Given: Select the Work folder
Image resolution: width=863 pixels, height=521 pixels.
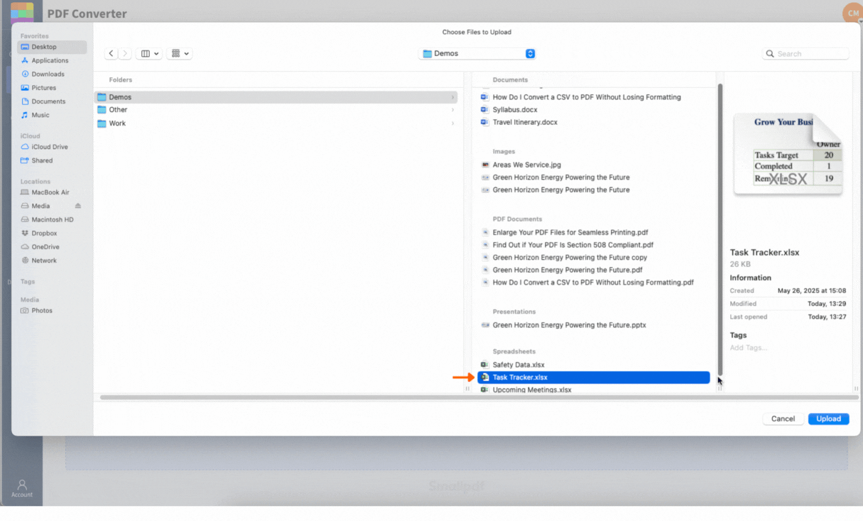Looking at the screenshot, I should 117,123.
